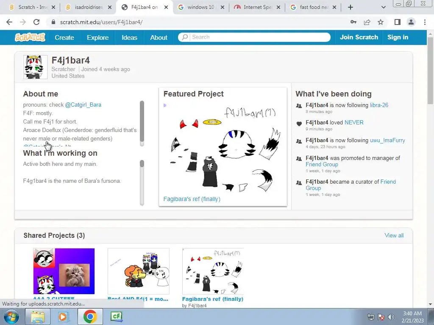Image resolution: width=434 pixels, height=325 pixels.
Task: Click Join Scratch
Action: [x=359, y=37]
